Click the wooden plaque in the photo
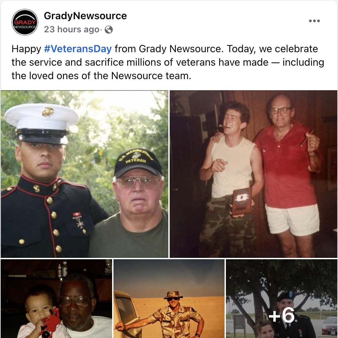Image resolution: width=338 pixels, height=338 pixels. point(242,202)
